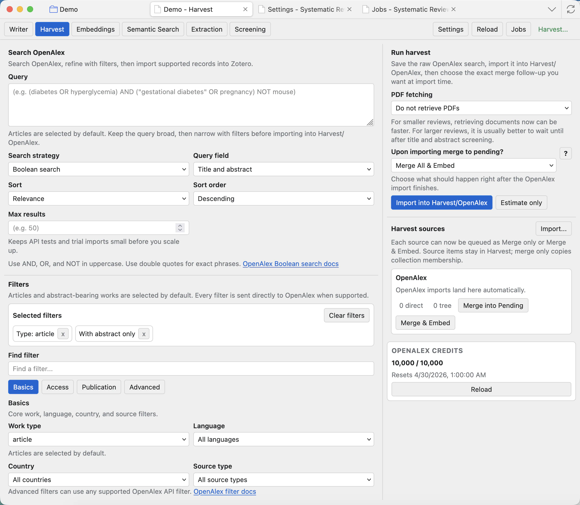The image size is (580, 505).
Task: Click document icon on Settings tab
Action: coord(261,9)
